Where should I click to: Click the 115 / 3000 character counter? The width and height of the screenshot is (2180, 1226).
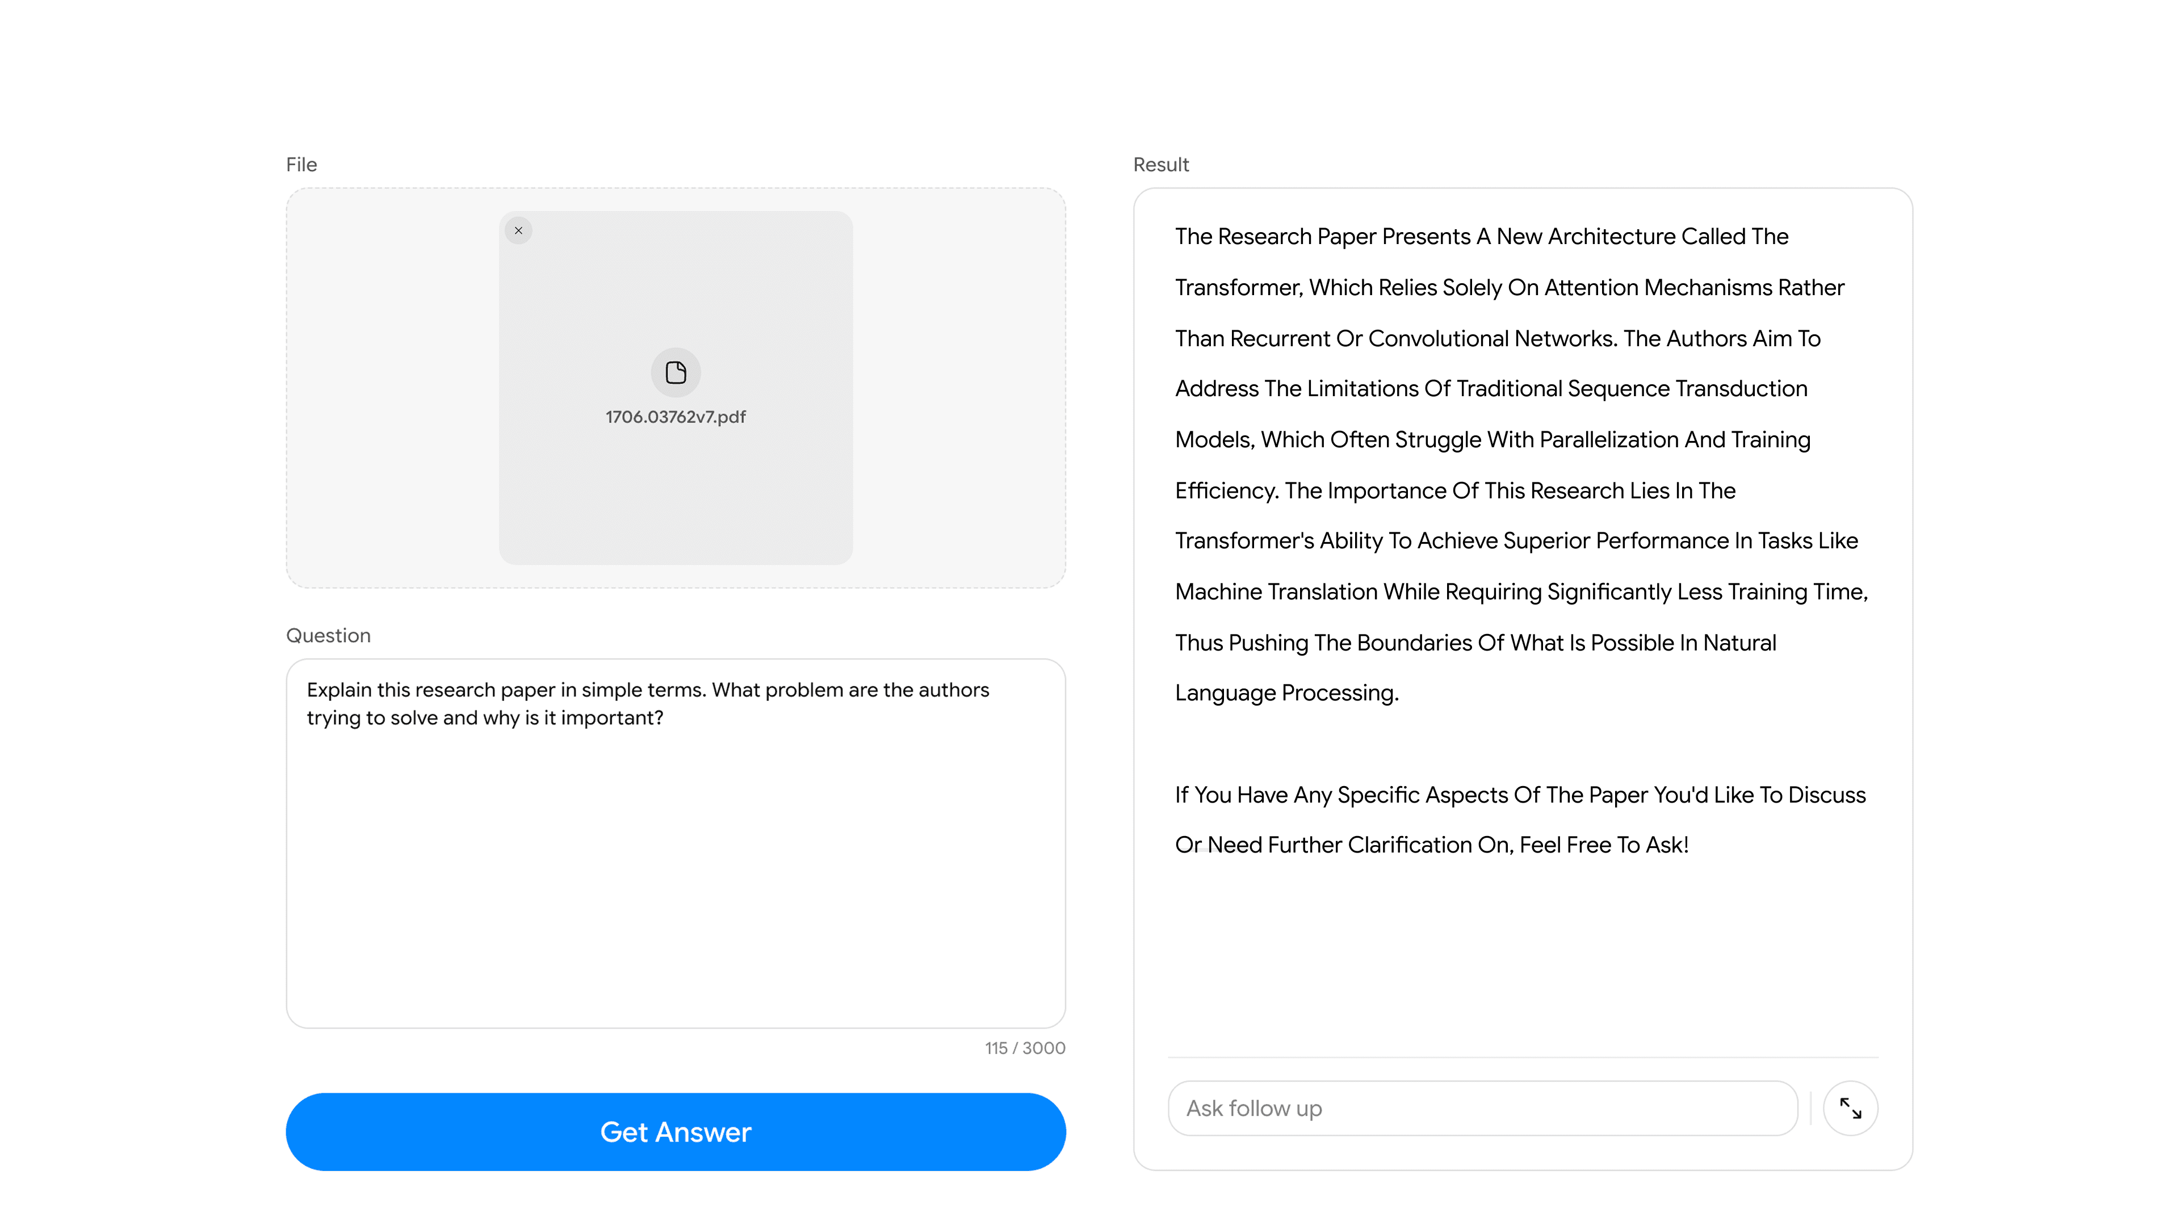click(x=1024, y=1047)
